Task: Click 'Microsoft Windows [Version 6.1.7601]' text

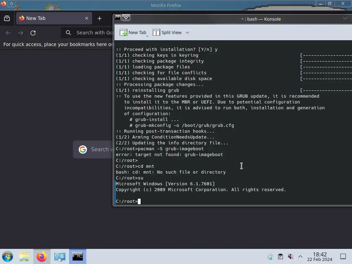Action: pos(165,184)
